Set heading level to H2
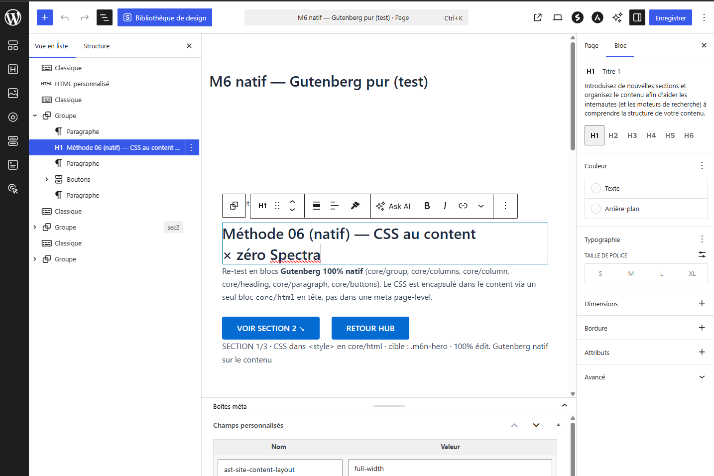The image size is (714, 476). coord(613,135)
